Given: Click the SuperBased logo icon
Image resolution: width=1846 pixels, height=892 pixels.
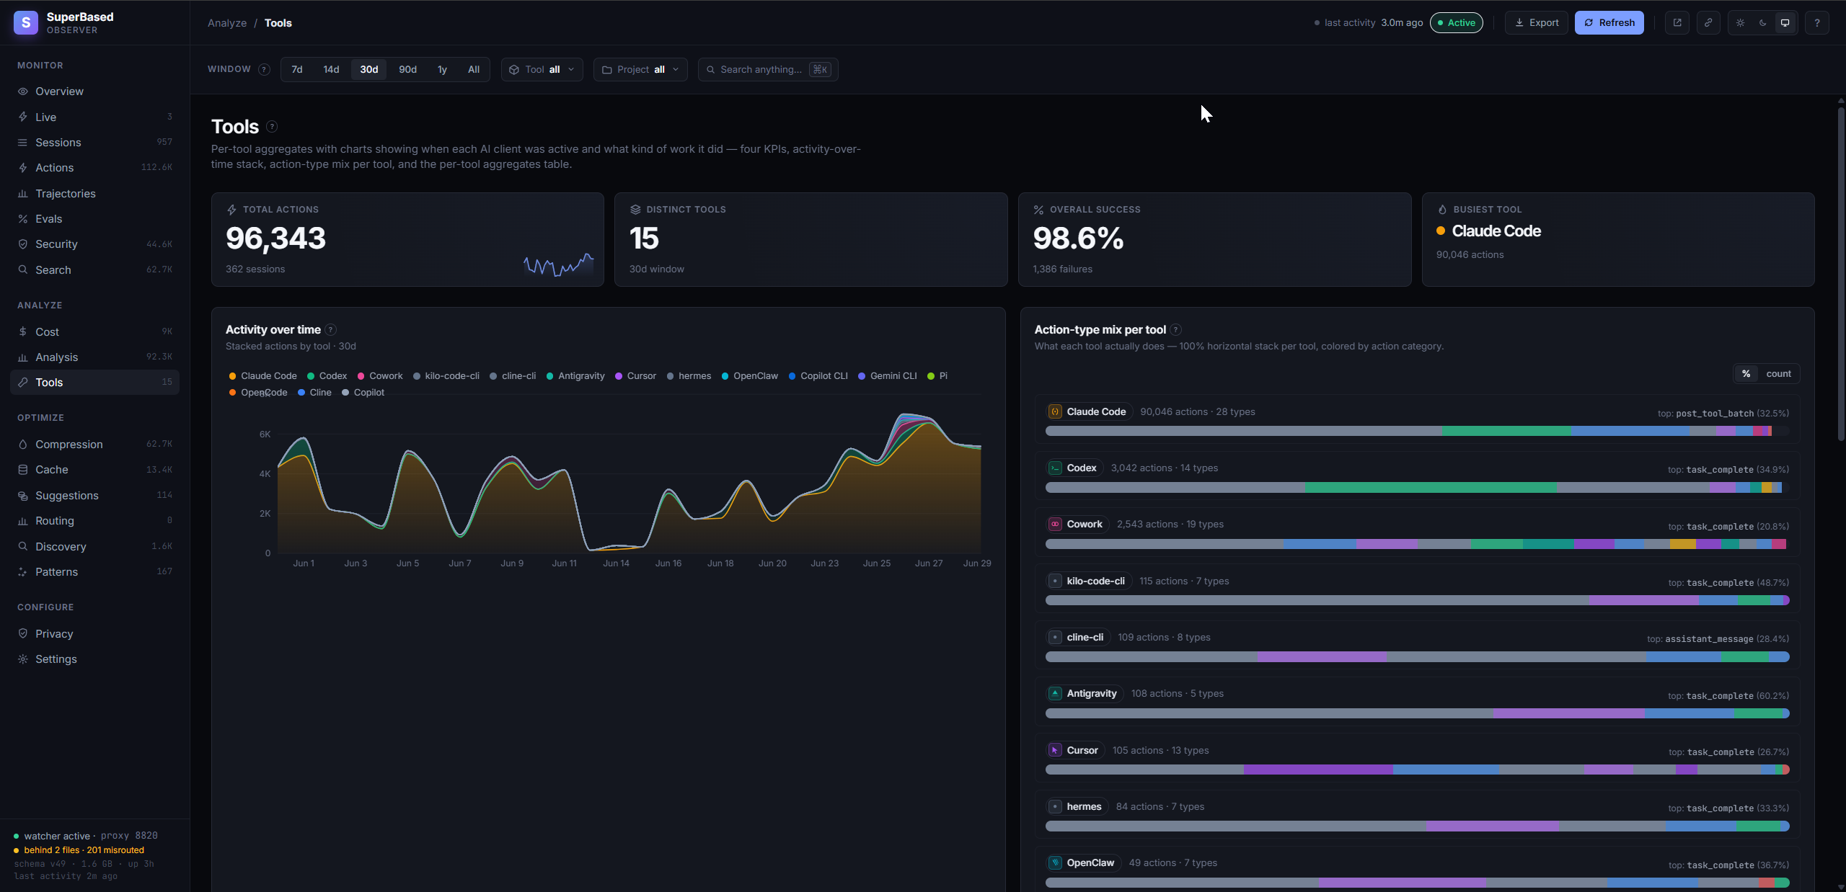Looking at the screenshot, I should [26, 22].
